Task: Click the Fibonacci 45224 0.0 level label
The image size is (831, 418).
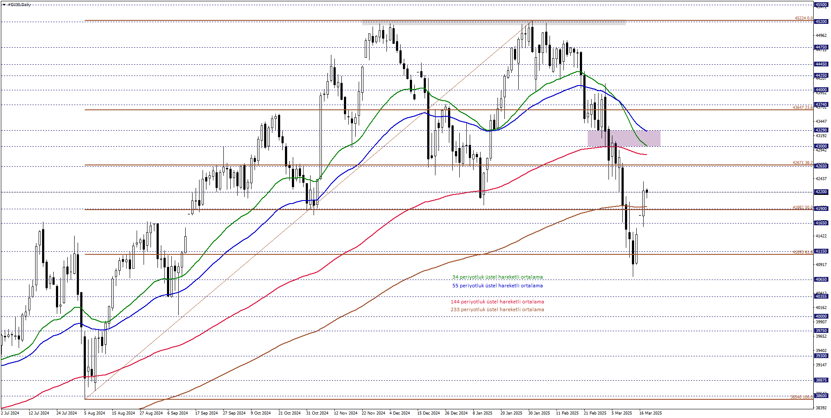Action: point(803,18)
